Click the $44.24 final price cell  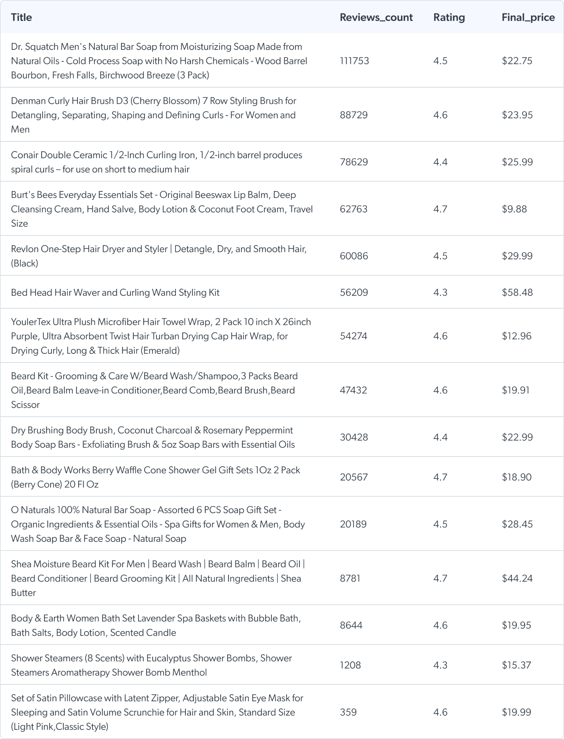pos(517,578)
